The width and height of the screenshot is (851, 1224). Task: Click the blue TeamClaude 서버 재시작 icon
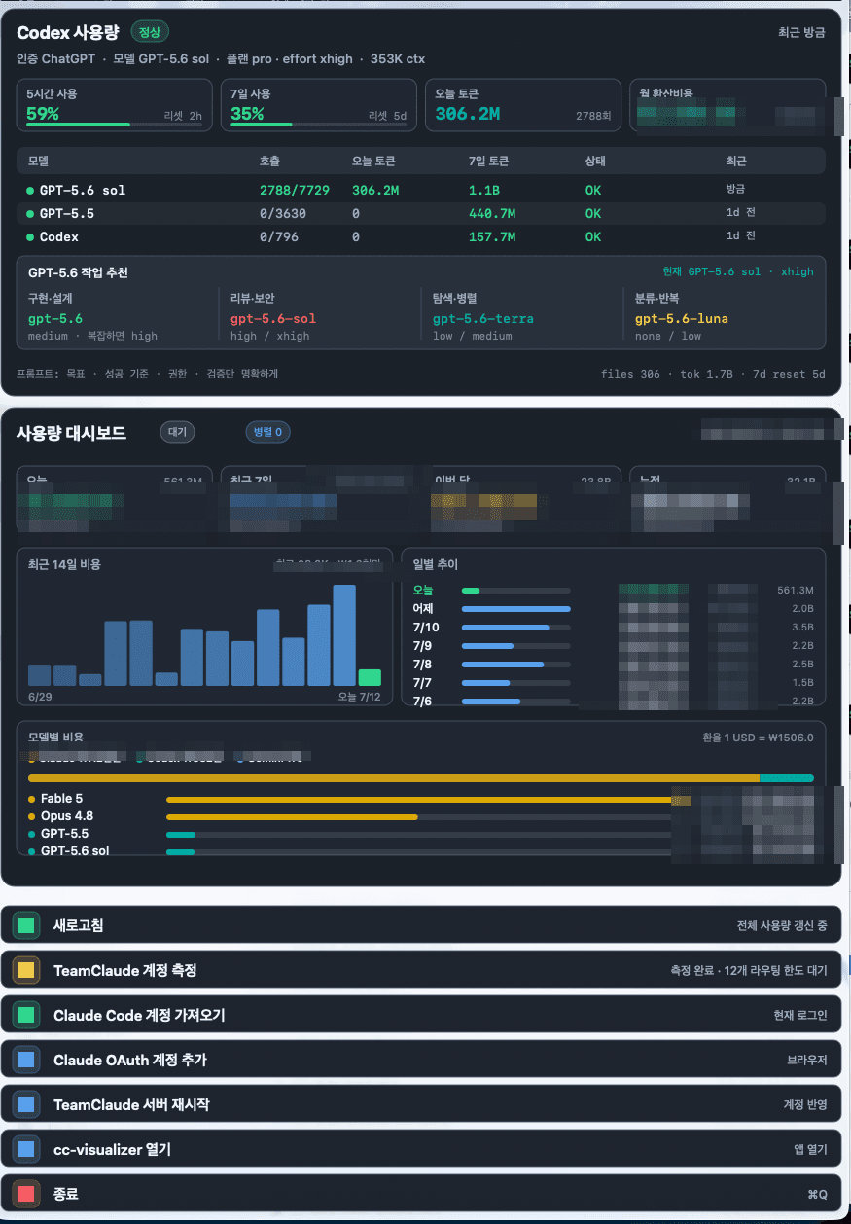tap(26, 1104)
